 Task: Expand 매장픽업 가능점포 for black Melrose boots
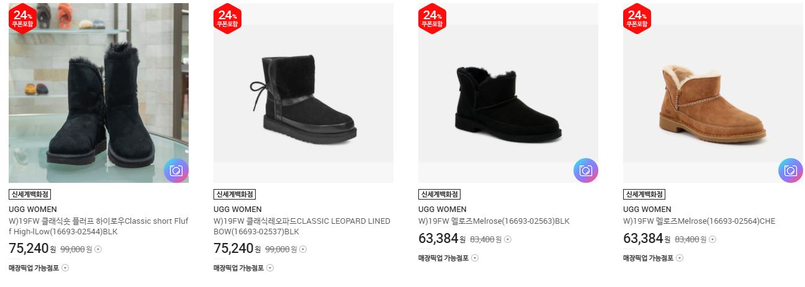(448, 258)
